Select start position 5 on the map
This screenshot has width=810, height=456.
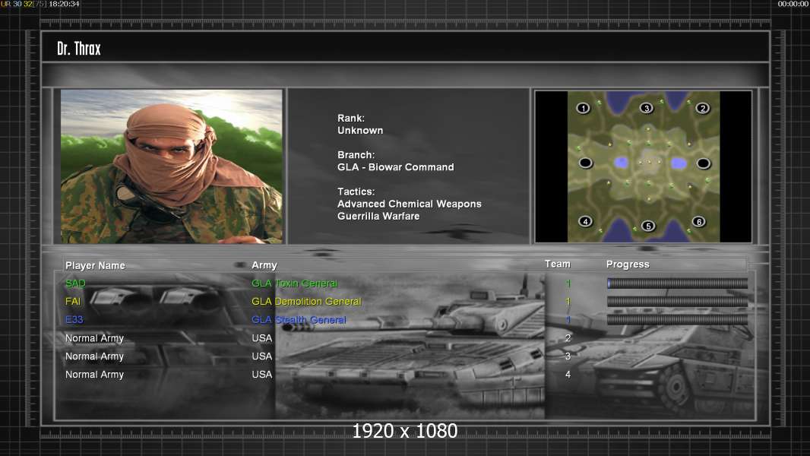[648, 226]
